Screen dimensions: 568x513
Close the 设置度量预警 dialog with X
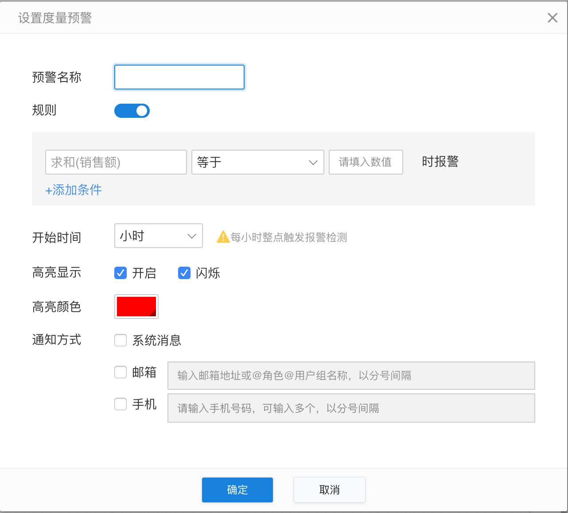click(x=552, y=18)
